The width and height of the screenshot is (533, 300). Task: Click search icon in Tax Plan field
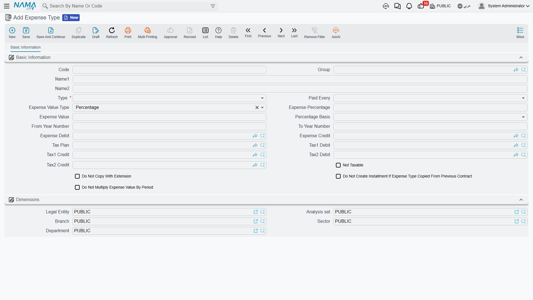[263, 145]
